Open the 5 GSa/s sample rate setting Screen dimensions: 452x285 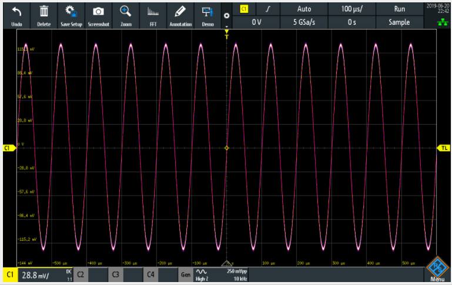pos(304,22)
